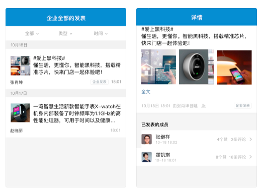This screenshot has height=193, width=263.
Task: Click 郑凯琪's avatar
Action: [x=147, y=157]
